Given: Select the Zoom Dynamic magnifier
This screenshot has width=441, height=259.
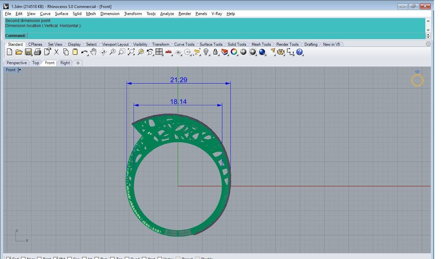Looking at the screenshot, I should [x=113, y=52].
